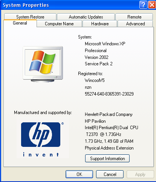The image size is (156, 182).
Task: Click the Windows XP monitor logo
Action: 43,64
